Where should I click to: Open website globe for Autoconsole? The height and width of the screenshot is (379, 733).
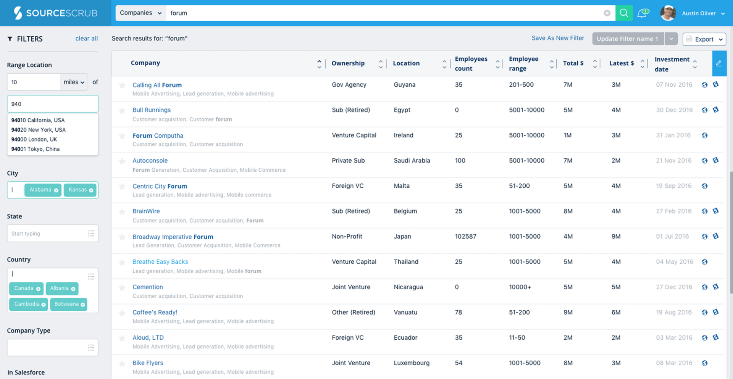705,161
